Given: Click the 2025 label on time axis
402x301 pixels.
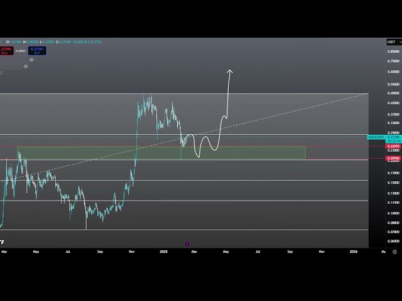Looking at the screenshot, I should [163, 251].
